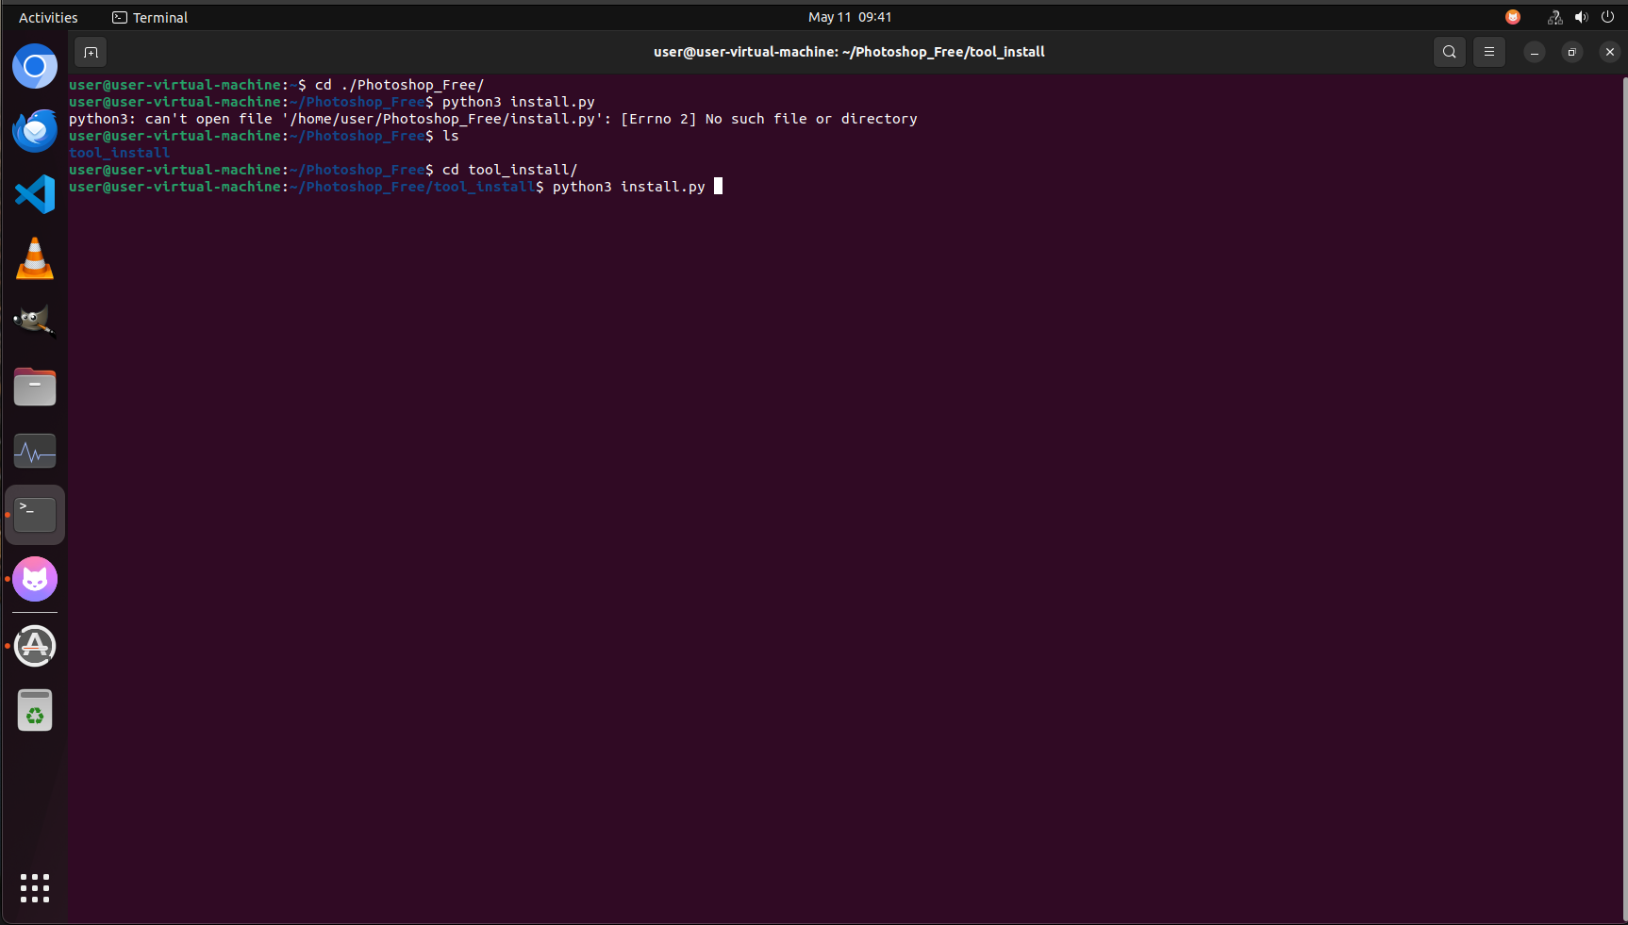Show all applications grid
The height and width of the screenshot is (925, 1628).
(x=35, y=887)
